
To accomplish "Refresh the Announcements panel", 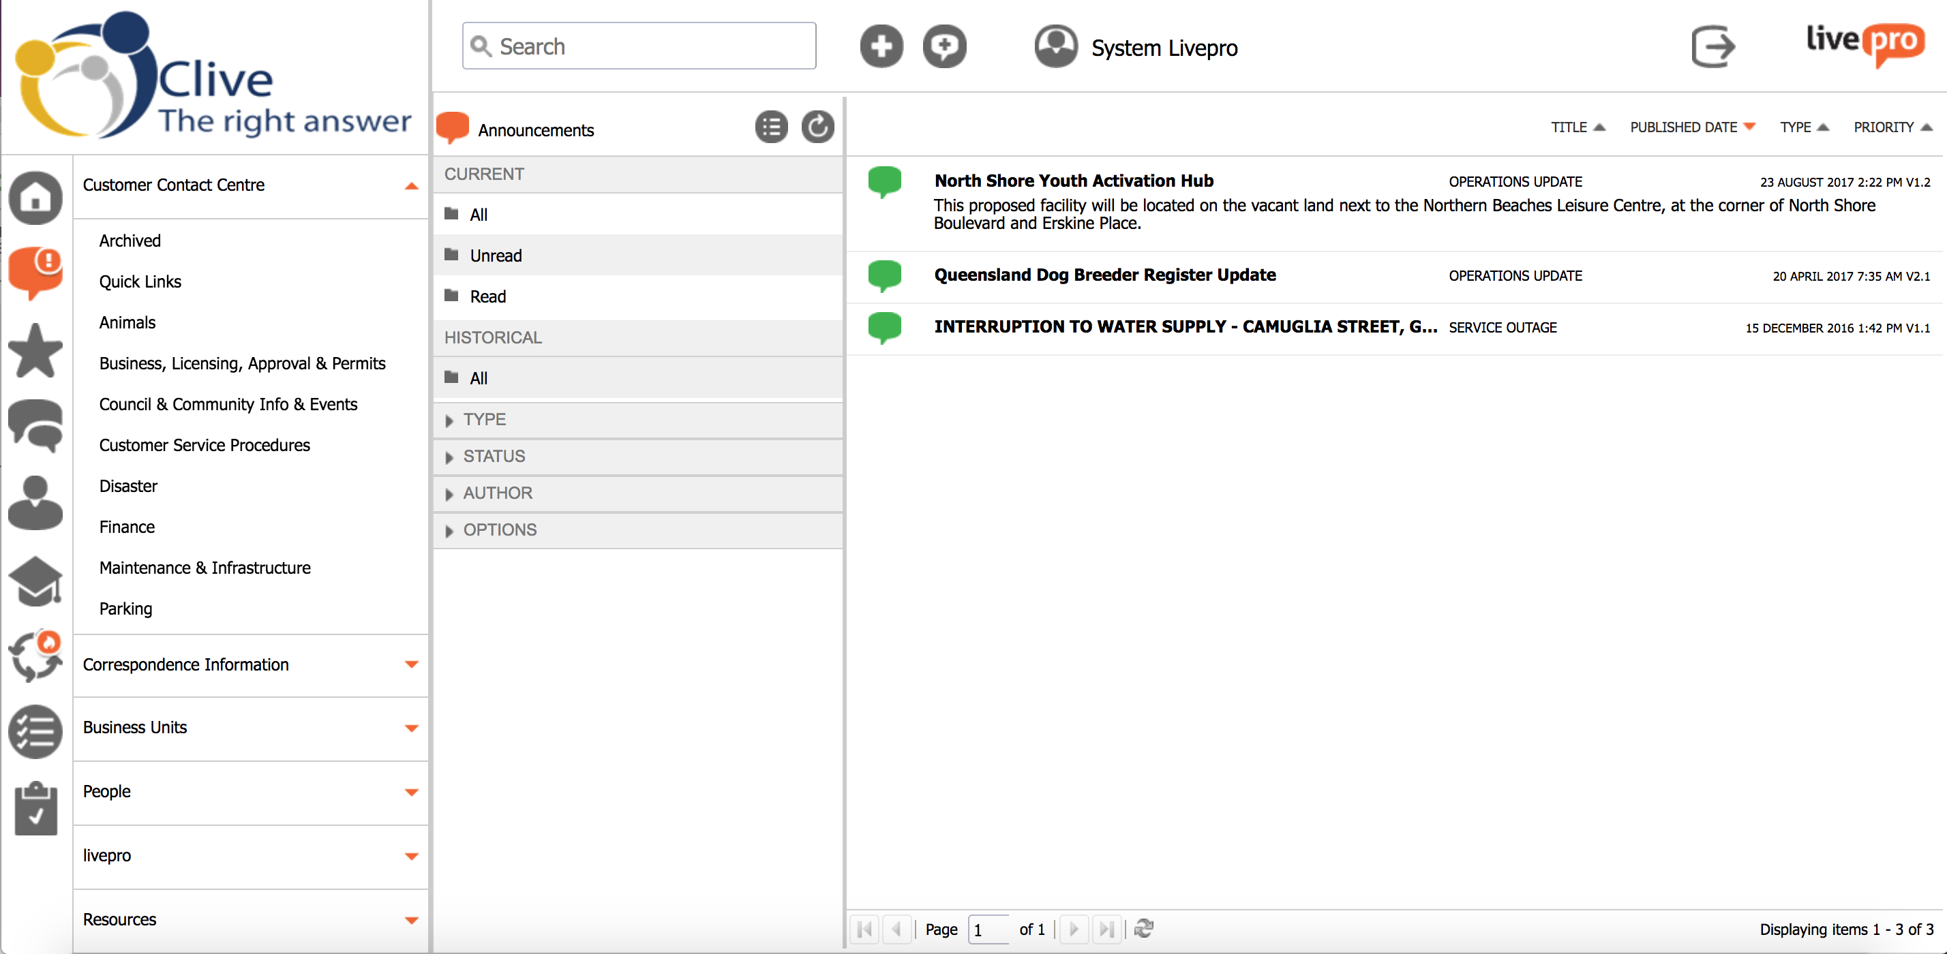I will (817, 127).
